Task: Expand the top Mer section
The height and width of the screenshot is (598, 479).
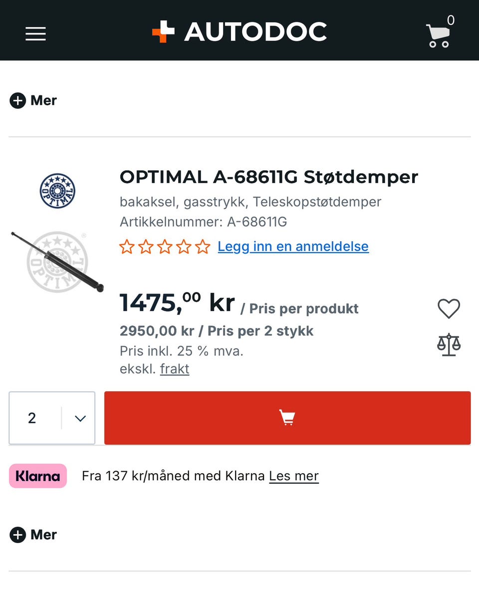Action: coord(33,101)
